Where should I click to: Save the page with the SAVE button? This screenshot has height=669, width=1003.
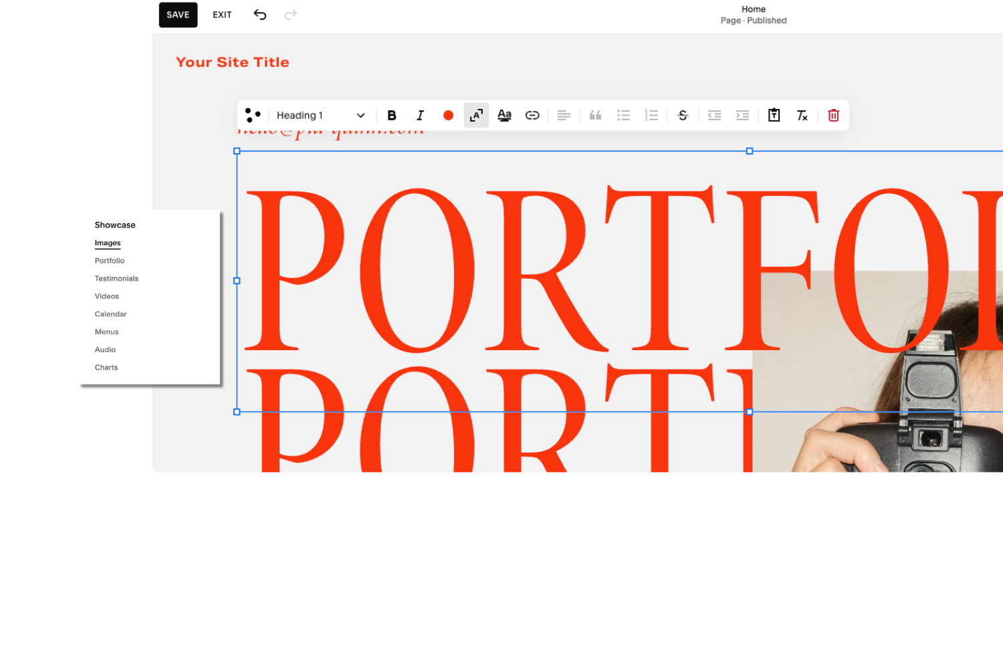[178, 14]
